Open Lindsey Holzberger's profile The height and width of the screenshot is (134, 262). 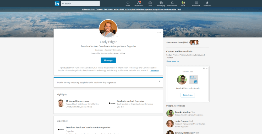pos(185,133)
